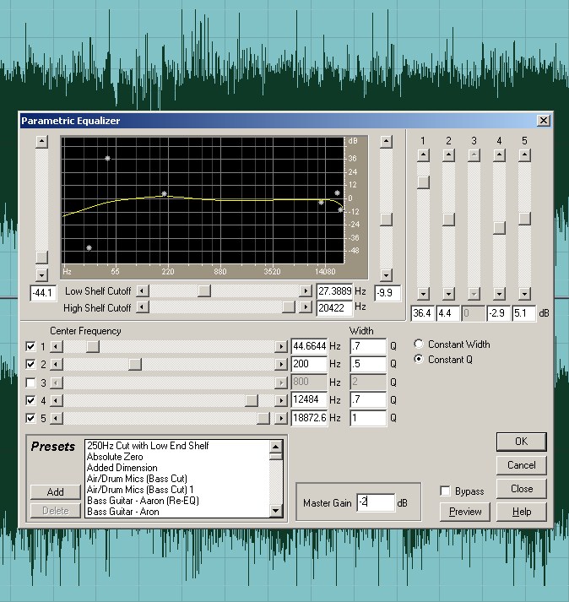This screenshot has height=602, width=569.
Task: Pick 'Bass Guitar - Aron' preset
Action: pyautogui.click(x=122, y=512)
